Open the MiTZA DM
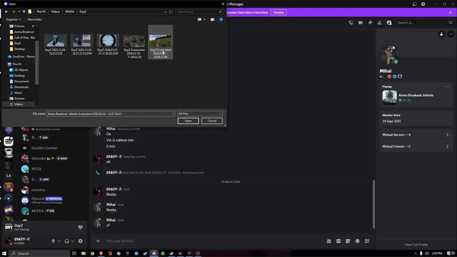Image resolution: width=457 pixels, height=257 pixels. (x=53, y=211)
